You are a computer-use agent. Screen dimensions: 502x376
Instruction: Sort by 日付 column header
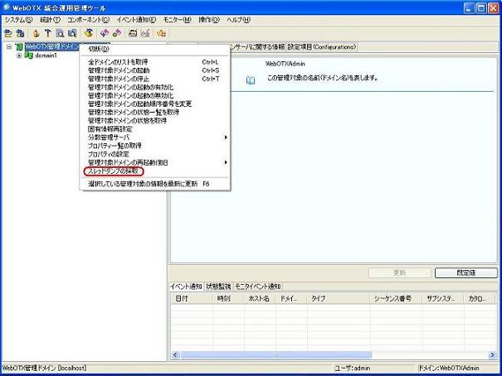pyautogui.click(x=192, y=299)
